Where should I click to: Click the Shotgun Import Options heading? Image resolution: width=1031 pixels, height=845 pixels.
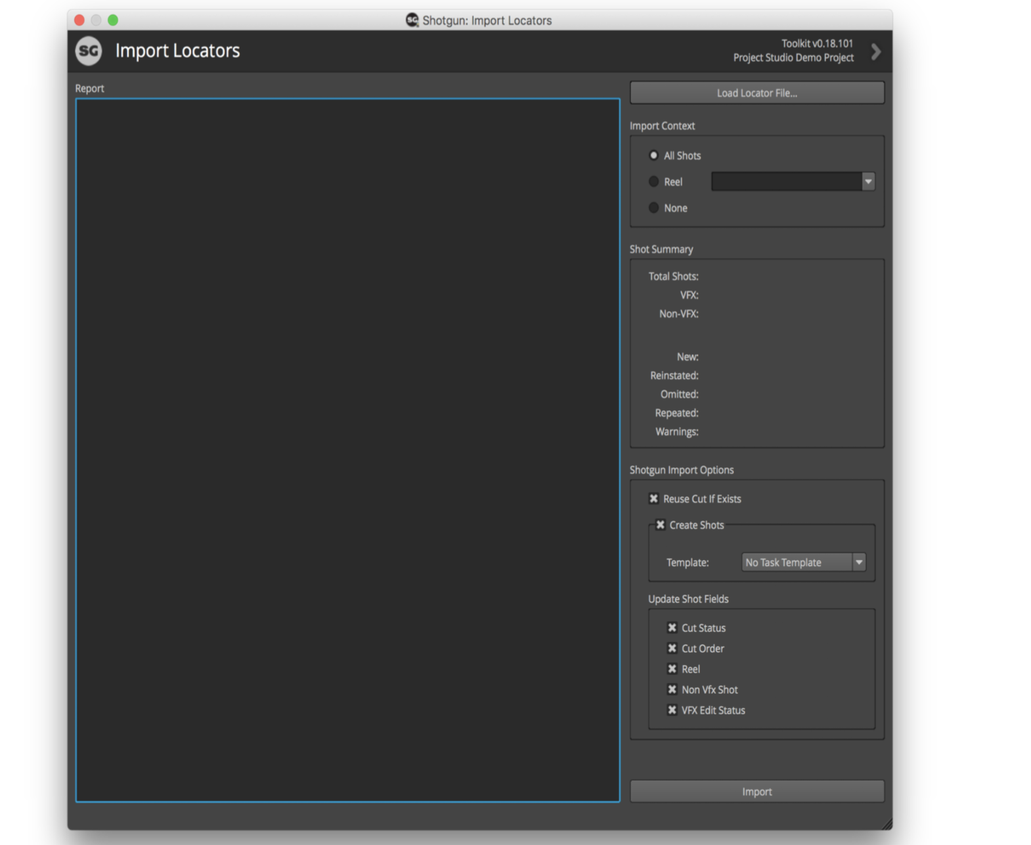tap(682, 470)
